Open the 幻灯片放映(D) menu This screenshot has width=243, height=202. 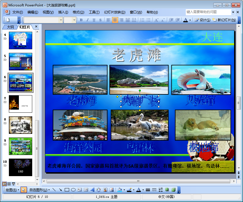(115, 12)
